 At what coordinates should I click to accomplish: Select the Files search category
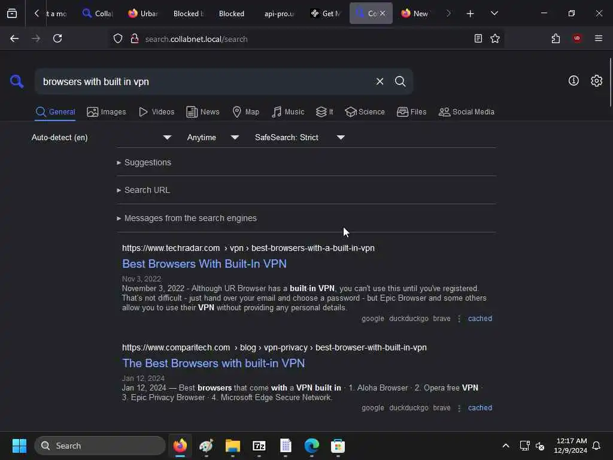411,112
